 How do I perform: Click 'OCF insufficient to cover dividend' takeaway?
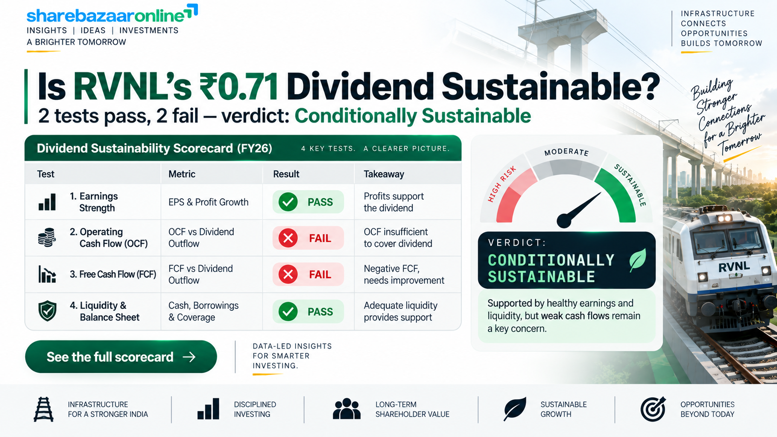coord(398,238)
